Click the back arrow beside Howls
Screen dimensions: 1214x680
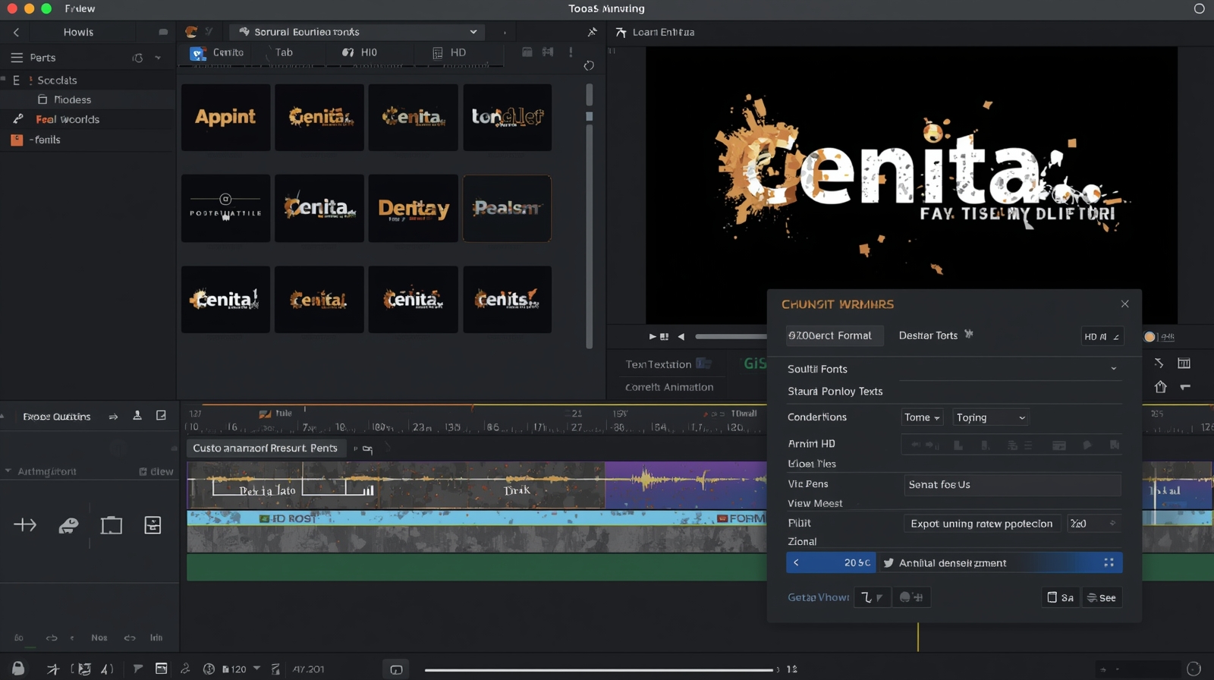pos(17,32)
